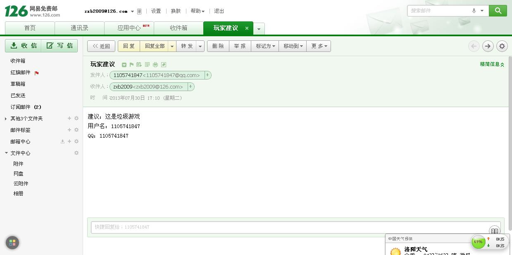Click gear icon in 其他3个文件夹 row
The height and width of the screenshot is (255, 512).
[76, 118]
